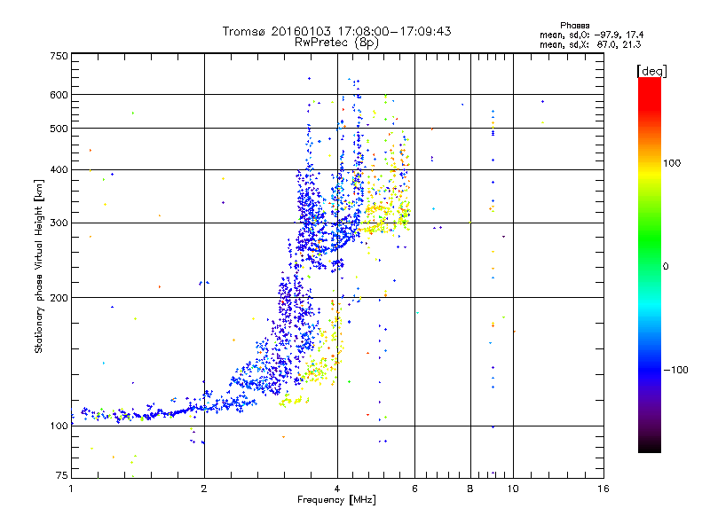Click the x-axis title 'Frequency [MHz]'
This screenshot has width=710, height=532.
[x=336, y=500]
